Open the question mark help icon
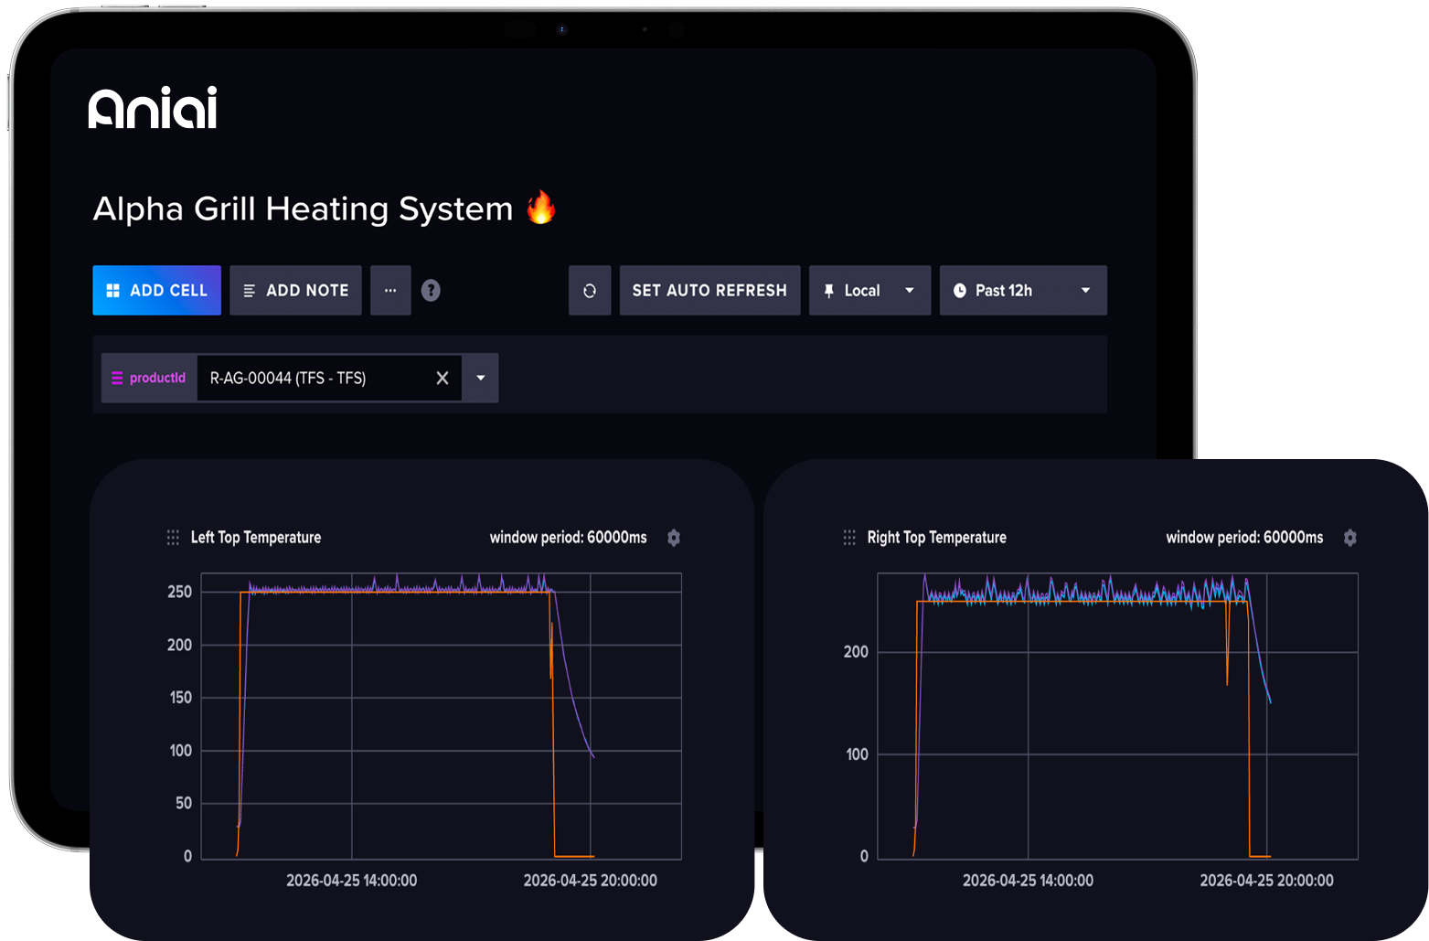Image resolution: width=1429 pixels, height=941 pixels. pyautogui.click(x=431, y=290)
